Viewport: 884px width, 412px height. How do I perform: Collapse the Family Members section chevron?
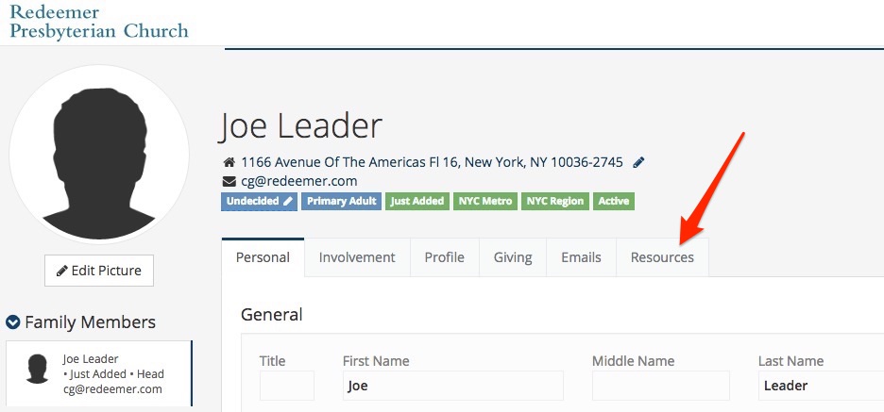coord(13,321)
